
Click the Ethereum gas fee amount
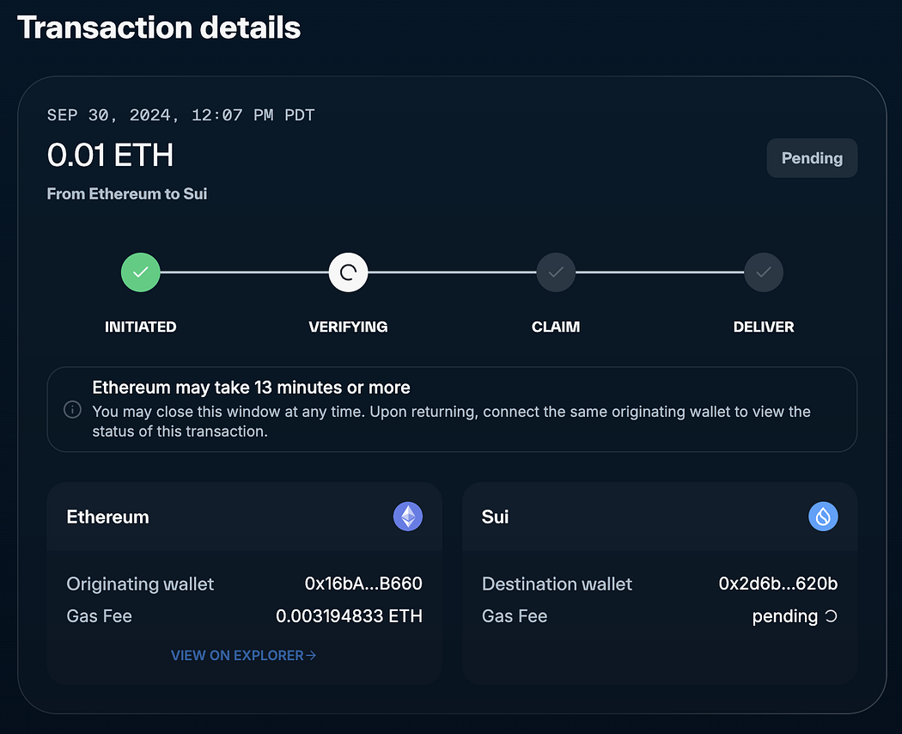(349, 616)
